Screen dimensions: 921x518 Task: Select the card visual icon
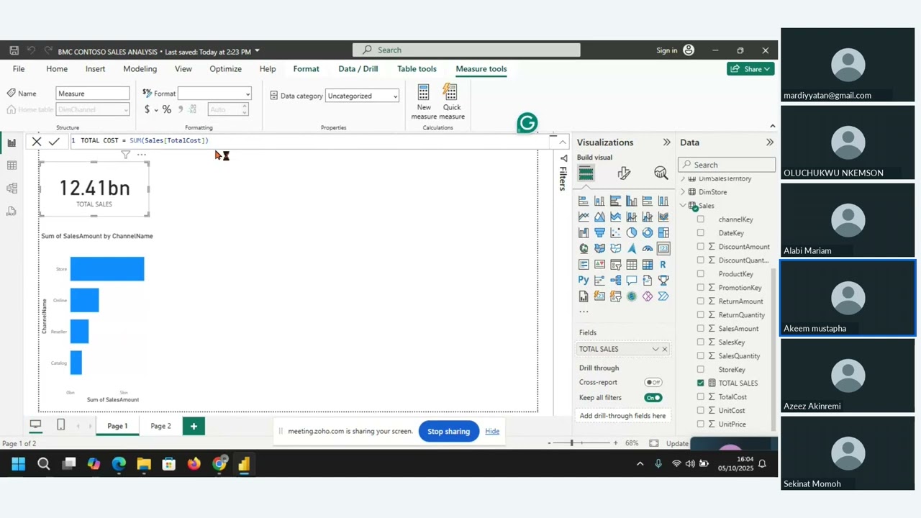(663, 248)
